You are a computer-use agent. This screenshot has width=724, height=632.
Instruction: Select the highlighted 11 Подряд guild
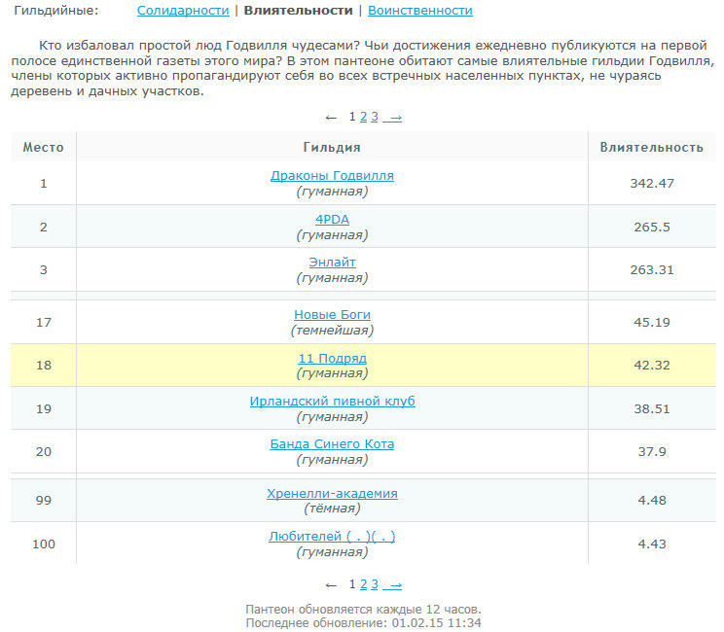(x=332, y=359)
